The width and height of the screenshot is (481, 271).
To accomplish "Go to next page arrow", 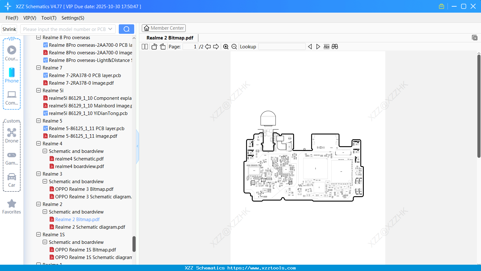I will [216, 47].
